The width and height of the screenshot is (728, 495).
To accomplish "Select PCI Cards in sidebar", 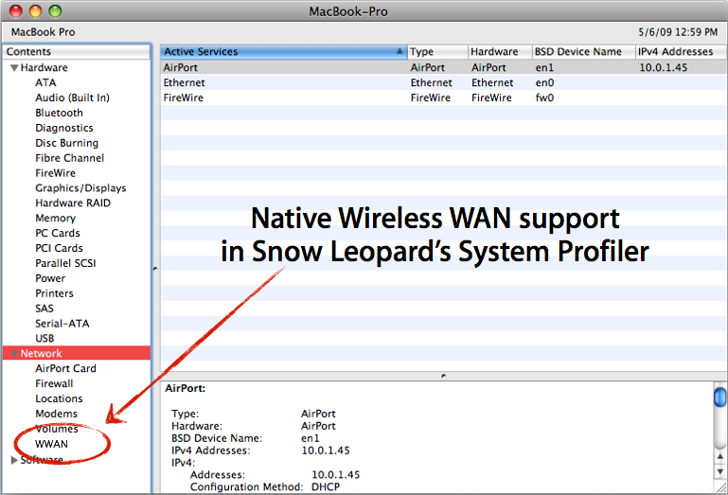I will pyautogui.click(x=59, y=248).
